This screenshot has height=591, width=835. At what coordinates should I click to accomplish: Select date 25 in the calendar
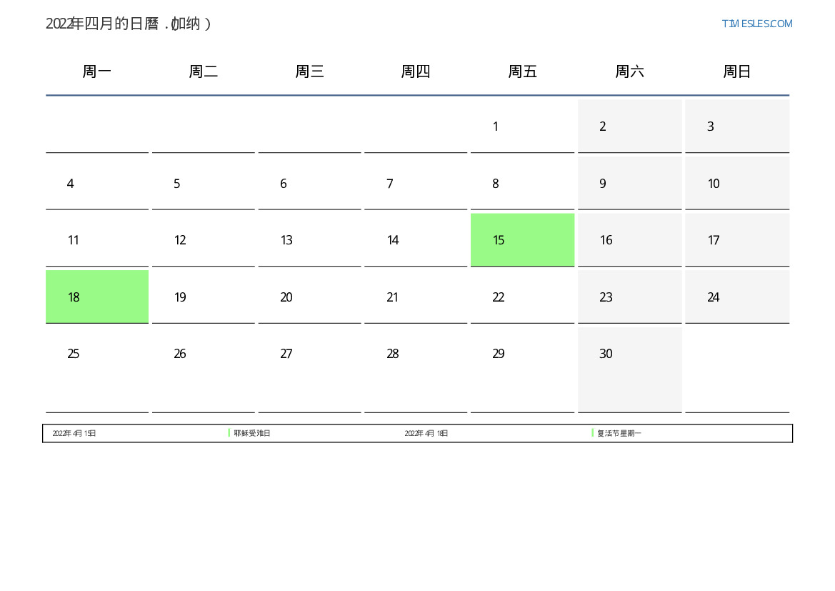coord(97,370)
